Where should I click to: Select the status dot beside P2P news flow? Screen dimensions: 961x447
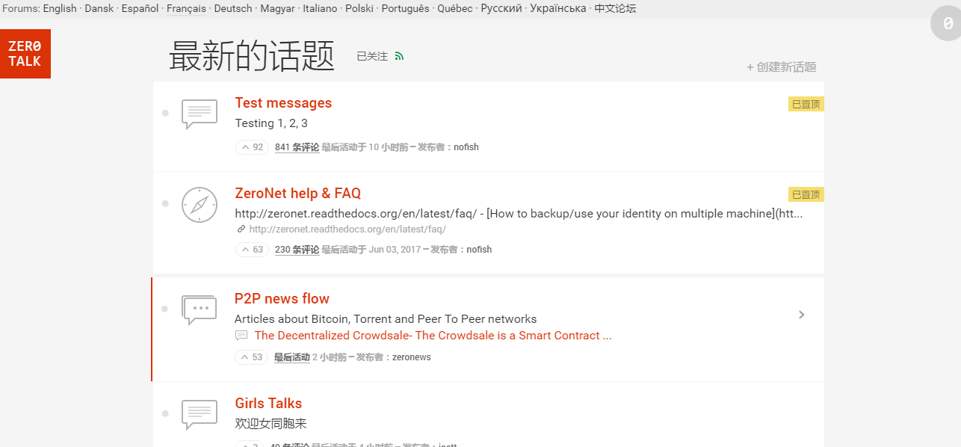pyautogui.click(x=165, y=308)
